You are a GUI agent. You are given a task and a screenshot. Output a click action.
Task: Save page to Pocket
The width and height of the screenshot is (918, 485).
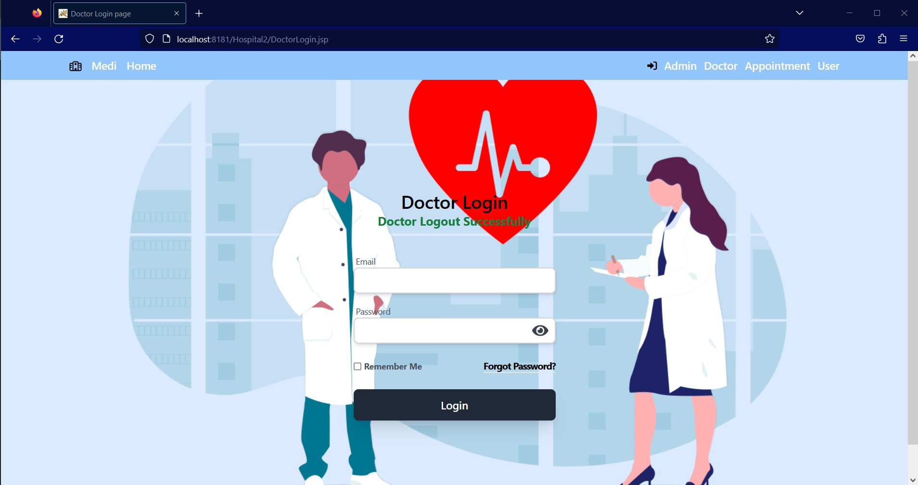(860, 39)
